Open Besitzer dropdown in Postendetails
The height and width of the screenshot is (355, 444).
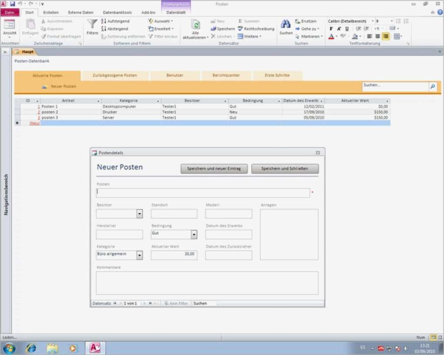pyautogui.click(x=139, y=214)
